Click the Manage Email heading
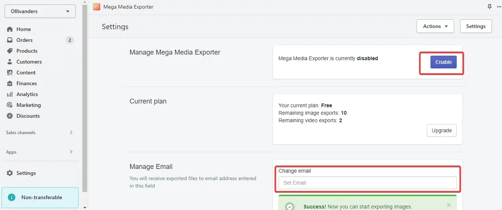 151,167
